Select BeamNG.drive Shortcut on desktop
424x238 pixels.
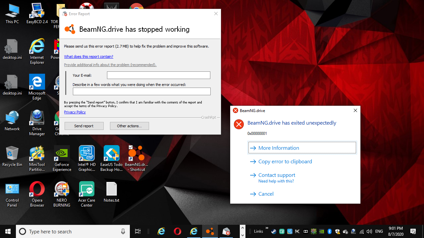[136, 159]
